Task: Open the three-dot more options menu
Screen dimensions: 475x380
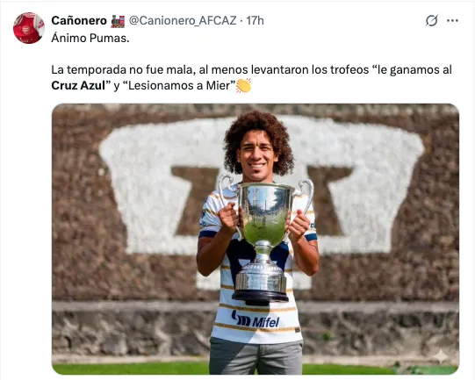Action: point(452,20)
